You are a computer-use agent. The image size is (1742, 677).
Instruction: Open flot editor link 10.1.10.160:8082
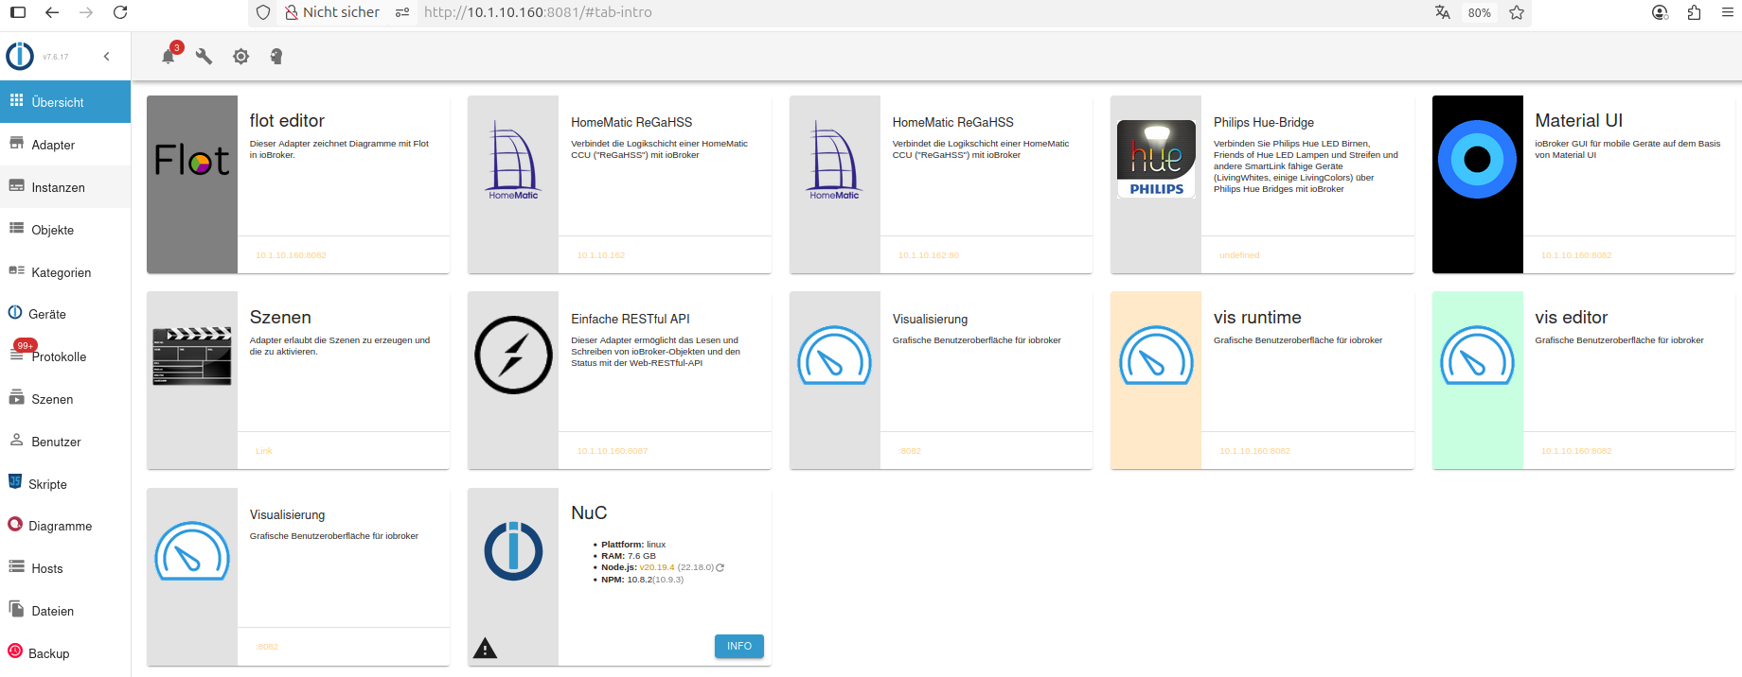coord(291,255)
